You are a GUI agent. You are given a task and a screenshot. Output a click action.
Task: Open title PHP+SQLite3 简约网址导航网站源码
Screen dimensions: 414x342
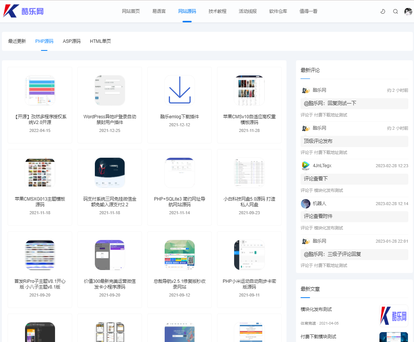[179, 202]
